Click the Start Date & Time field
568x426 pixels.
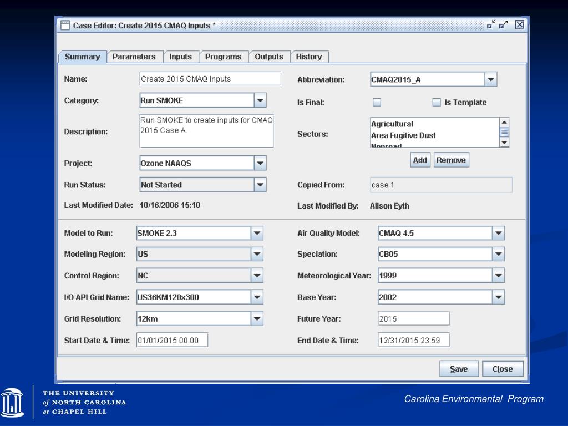point(172,340)
